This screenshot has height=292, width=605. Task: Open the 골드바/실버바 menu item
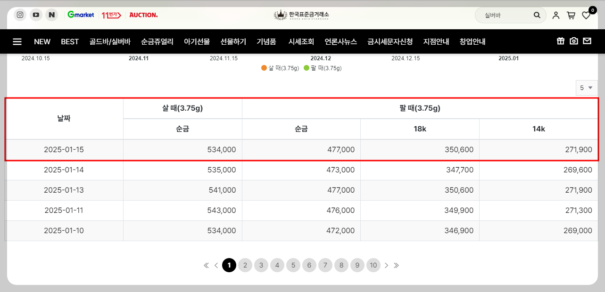[110, 41]
